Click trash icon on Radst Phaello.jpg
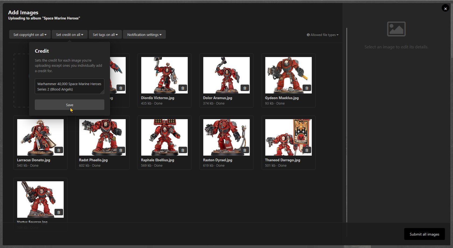The image size is (453, 248). (121, 150)
